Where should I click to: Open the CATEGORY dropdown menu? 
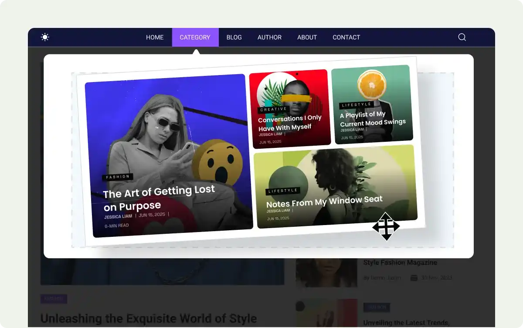tap(195, 37)
